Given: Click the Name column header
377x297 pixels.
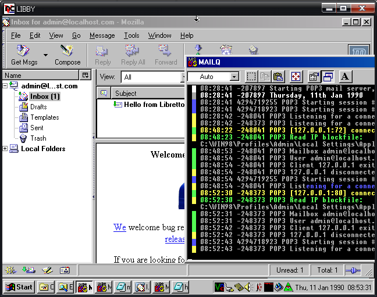Looking at the screenshot, I should tap(41, 75).
